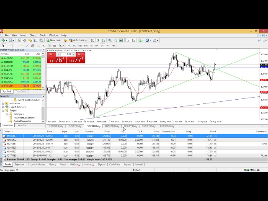This screenshot has width=268, height=201.
Task: Select the lot_rebate_calculator script
Action: [24, 118]
